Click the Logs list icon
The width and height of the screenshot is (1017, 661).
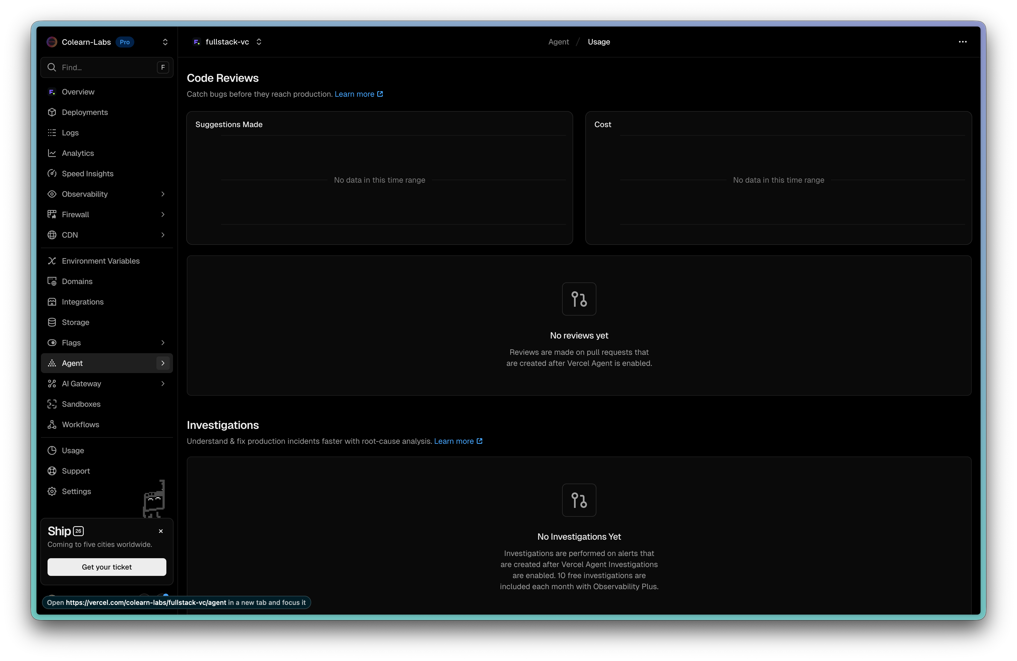pos(52,133)
